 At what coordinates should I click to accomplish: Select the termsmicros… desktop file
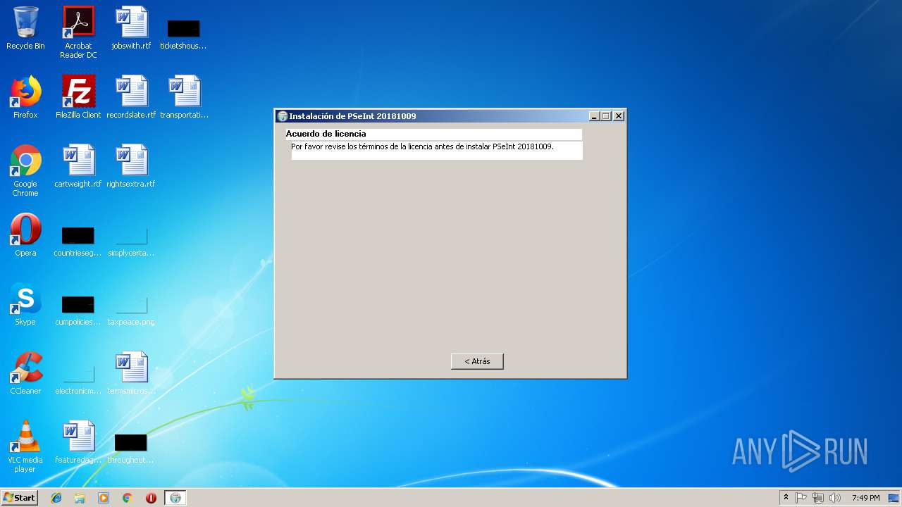tap(131, 374)
